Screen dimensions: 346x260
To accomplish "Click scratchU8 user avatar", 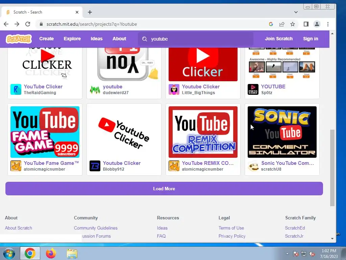I will pyautogui.click(x=253, y=166).
